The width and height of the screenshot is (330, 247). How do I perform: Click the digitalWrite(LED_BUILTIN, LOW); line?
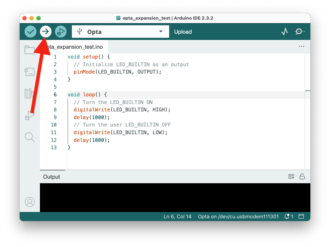(121, 132)
